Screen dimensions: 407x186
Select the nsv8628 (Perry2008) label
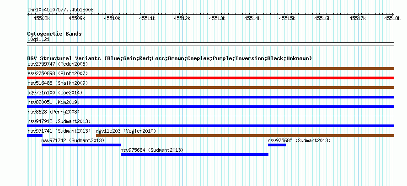(54, 112)
